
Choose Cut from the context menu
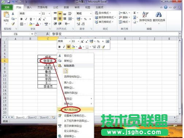coord(76,56)
